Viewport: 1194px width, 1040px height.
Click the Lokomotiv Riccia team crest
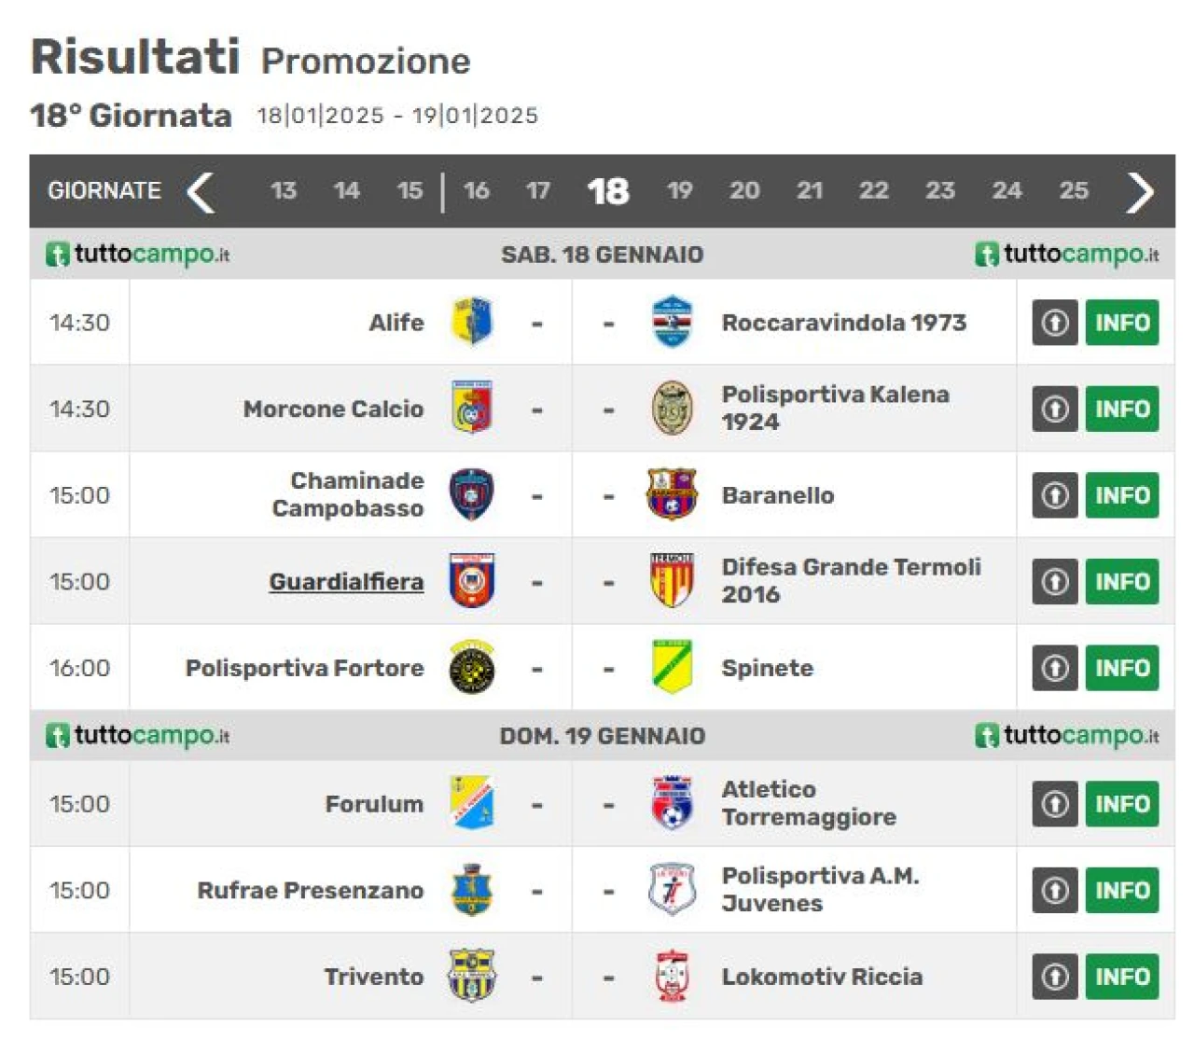click(672, 976)
